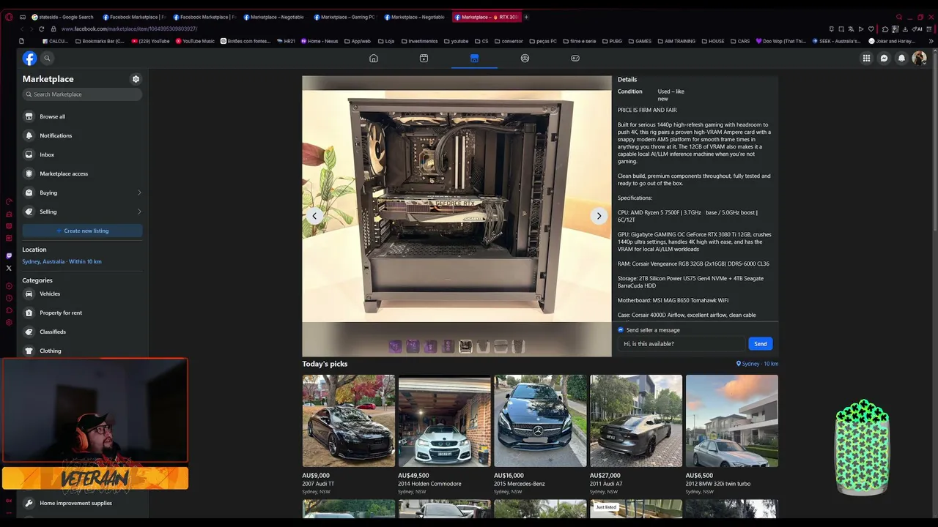Show the previous listing photo
This screenshot has width=938, height=527.
click(x=314, y=216)
